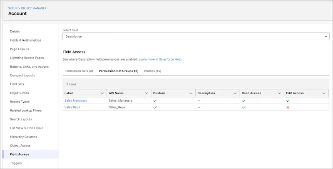
Task: Select the Permission Set Groups tab
Action: tap(118, 71)
